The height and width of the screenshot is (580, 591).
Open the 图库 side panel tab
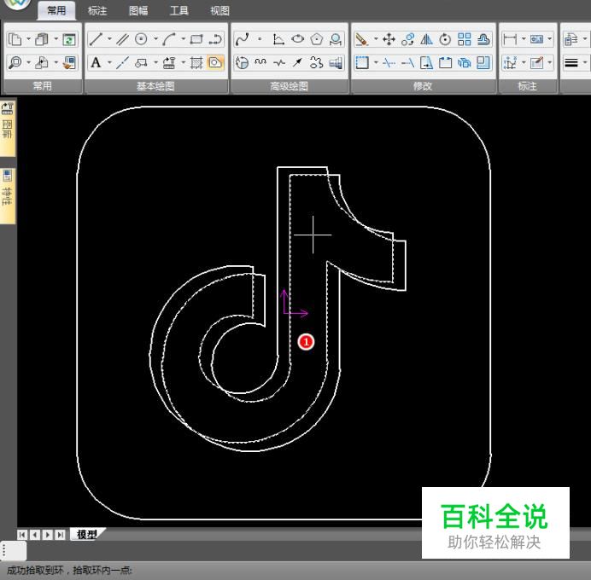coord(8,127)
